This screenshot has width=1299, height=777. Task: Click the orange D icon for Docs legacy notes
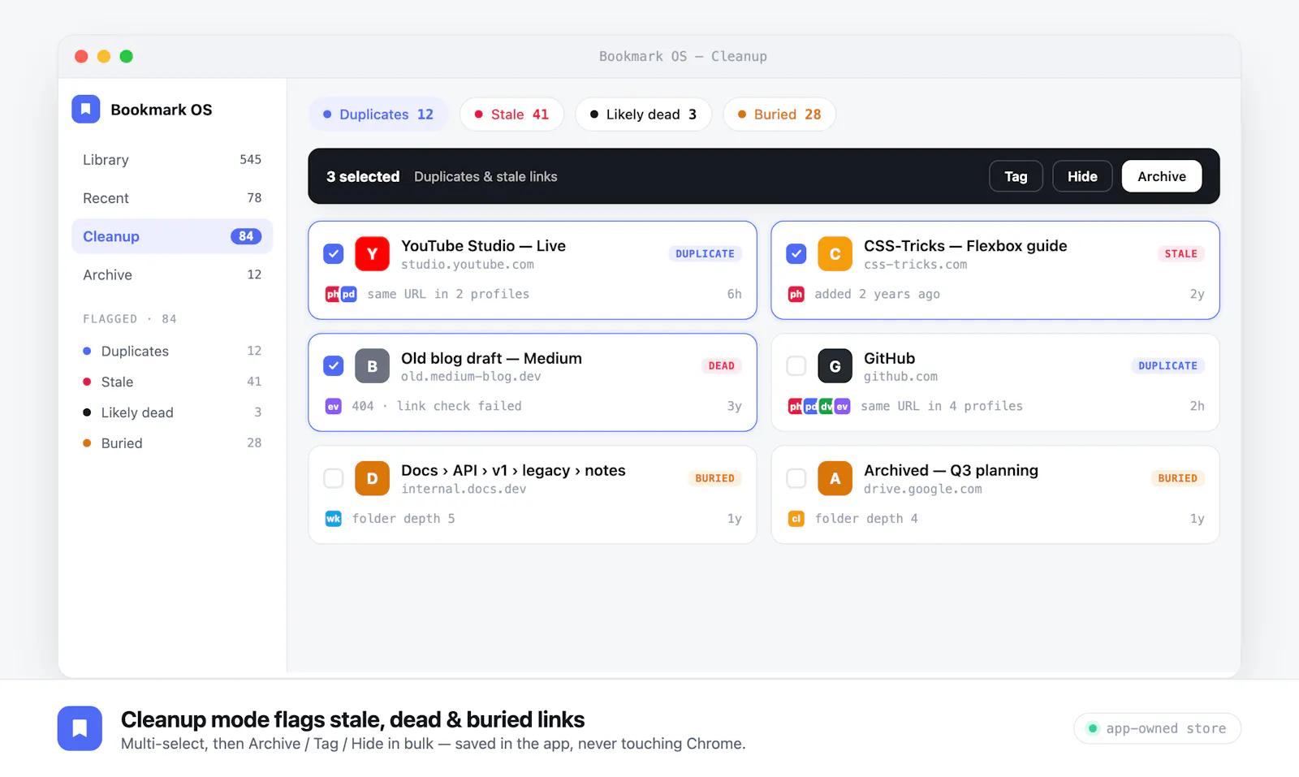(x=372, y=478)
